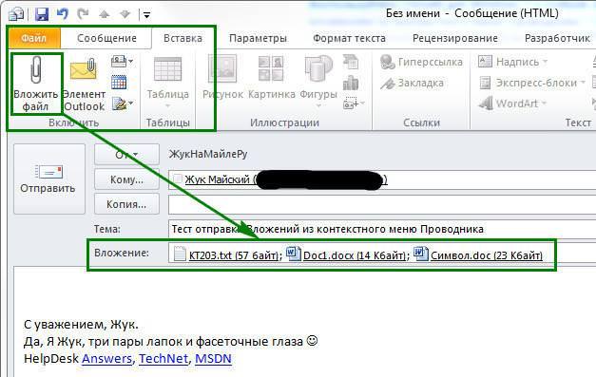Viewport: 596px width, 377px height.
Task: Select attachment Символ.doc
Action: tap(478, 254)
